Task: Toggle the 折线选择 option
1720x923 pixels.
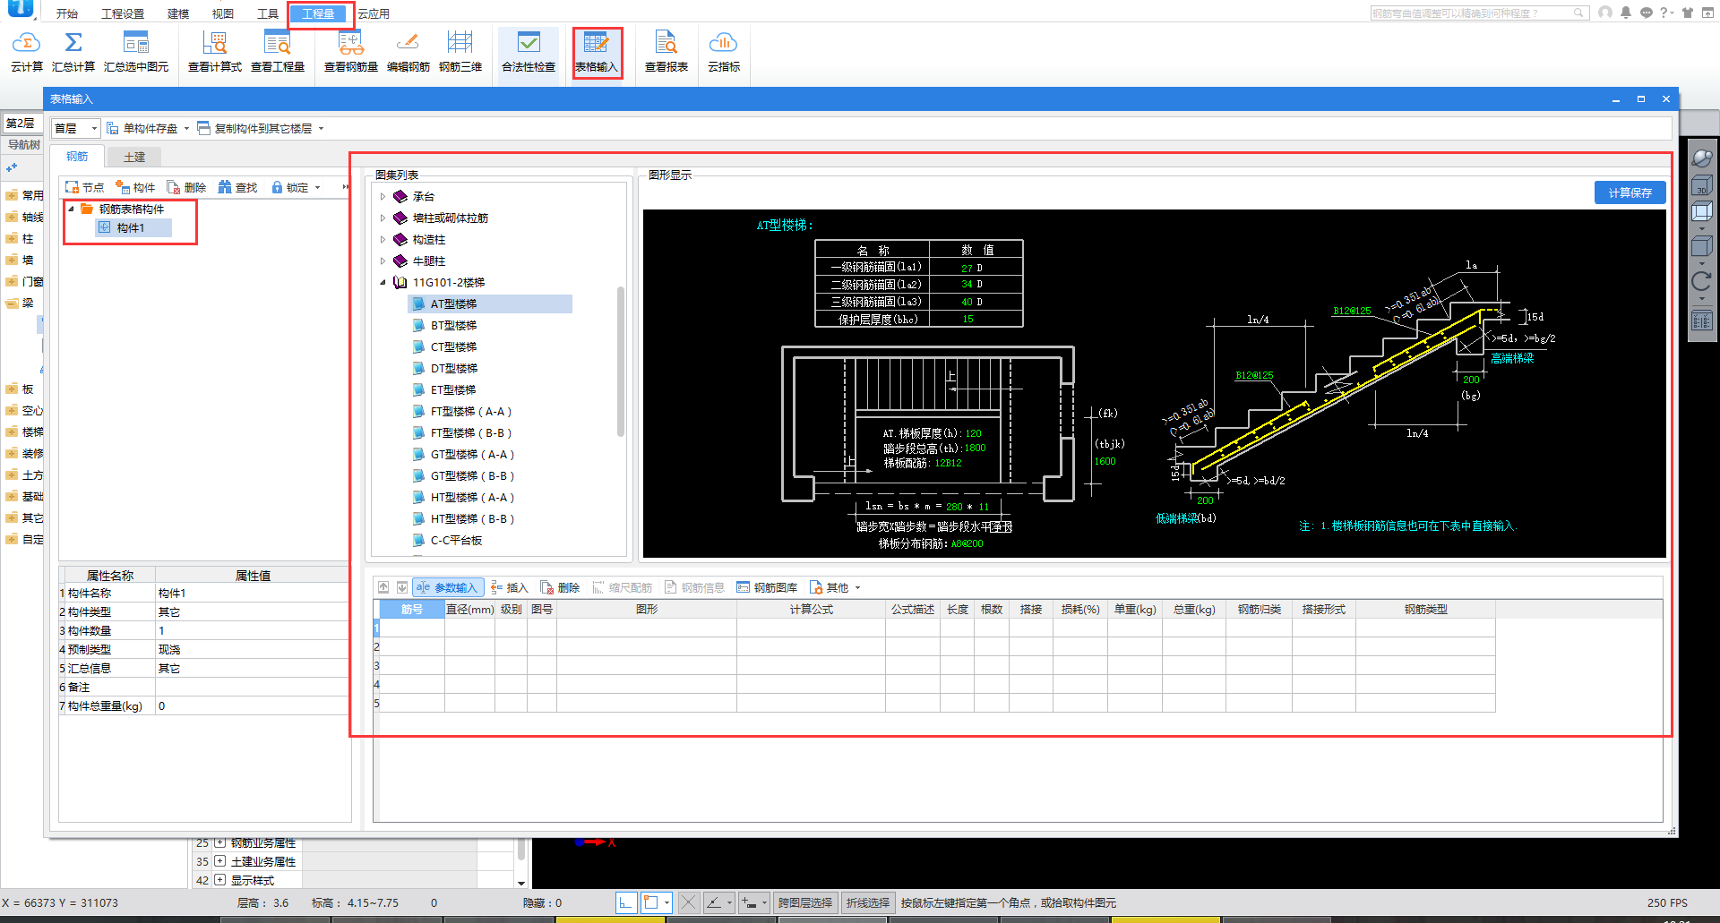Action: [867, 902]
